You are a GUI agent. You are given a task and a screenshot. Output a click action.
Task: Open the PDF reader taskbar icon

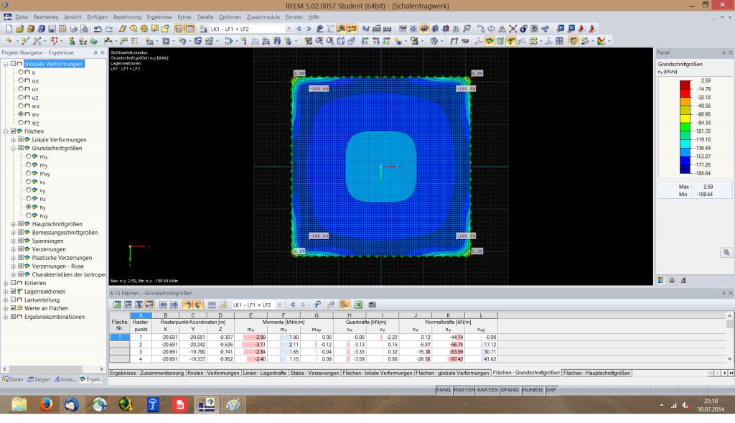click(179, 404)
